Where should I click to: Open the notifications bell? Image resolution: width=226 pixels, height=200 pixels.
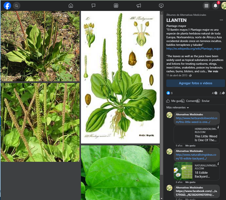point(215,6)
